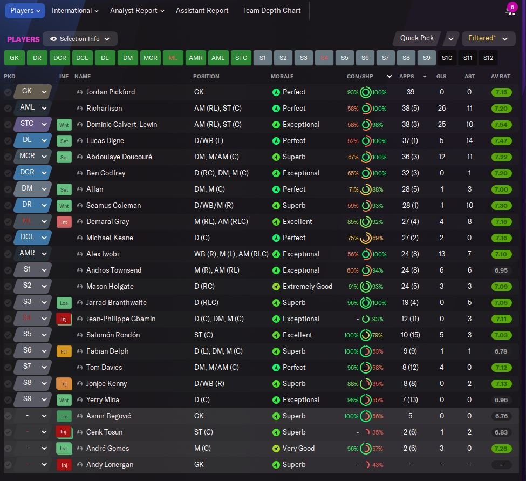Click morale icon for André Gomes
Image resolution: width=526 pixels, height=481 pixels.
(276, 449)
